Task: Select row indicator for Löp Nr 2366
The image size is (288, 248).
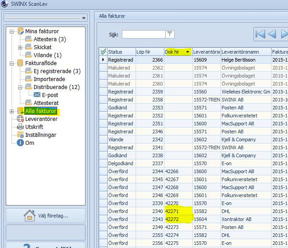Action: point(103,60)
